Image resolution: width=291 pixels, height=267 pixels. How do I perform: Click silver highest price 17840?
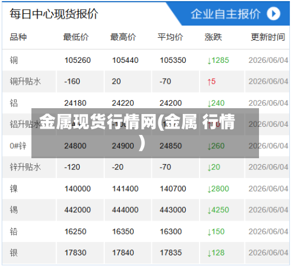(123, 252)
